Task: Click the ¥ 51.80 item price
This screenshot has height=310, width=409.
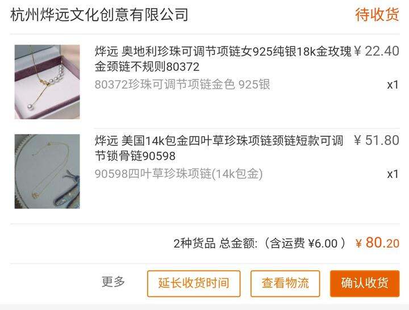Action: [377, 141]
